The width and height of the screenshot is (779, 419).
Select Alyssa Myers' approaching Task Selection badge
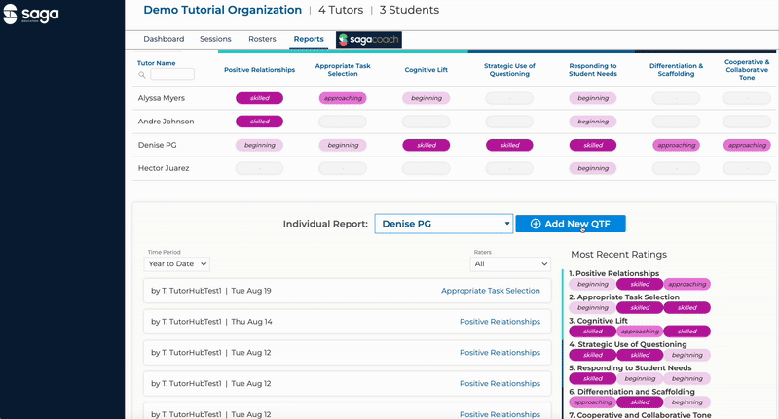click(343, 98)
